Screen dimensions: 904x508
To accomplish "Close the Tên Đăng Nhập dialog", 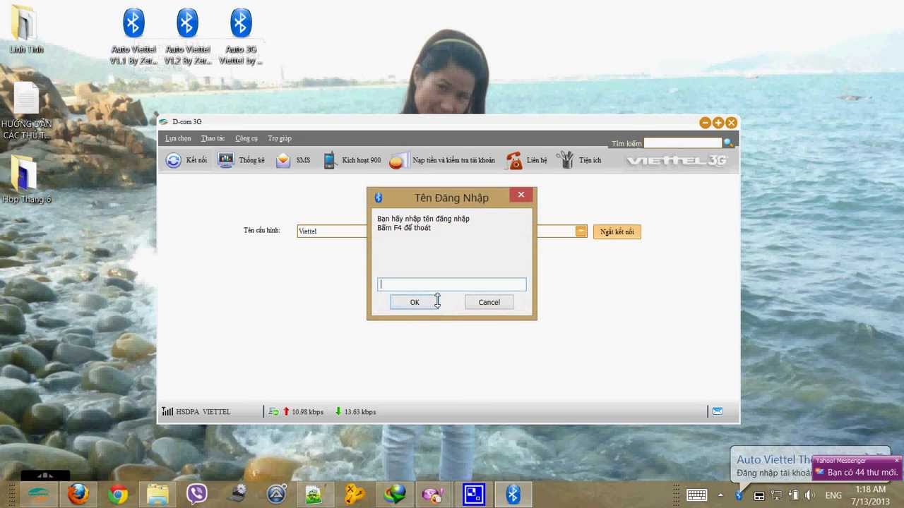I will (x=521, y=195).
